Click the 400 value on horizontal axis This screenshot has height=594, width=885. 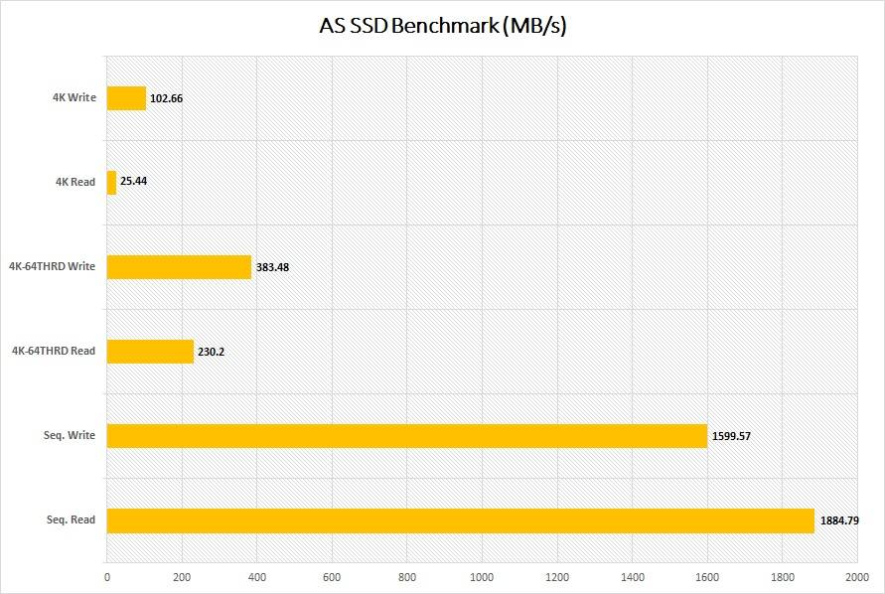257,577
